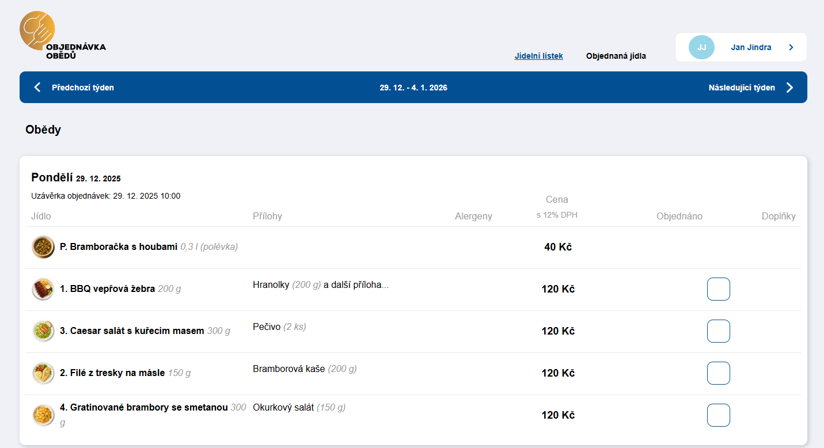This screenshot has width=824, height=448.
Task: Select the checkbox for Filé z tresky
Action: (718, 373)
